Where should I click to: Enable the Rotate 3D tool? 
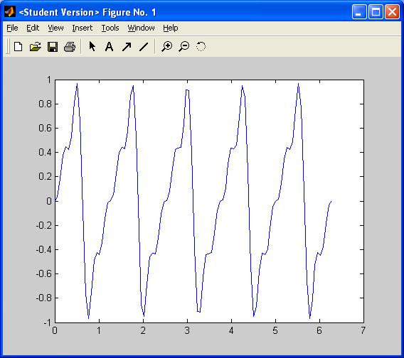[201, 47]
